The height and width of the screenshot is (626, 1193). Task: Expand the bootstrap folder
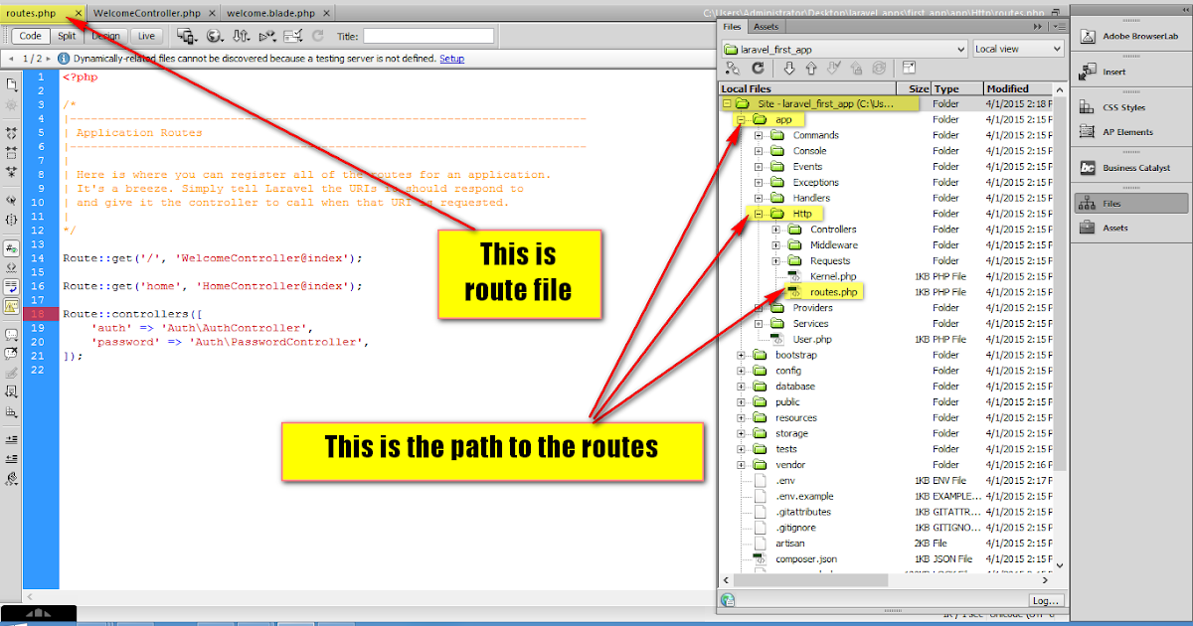[x=741, y=355]
